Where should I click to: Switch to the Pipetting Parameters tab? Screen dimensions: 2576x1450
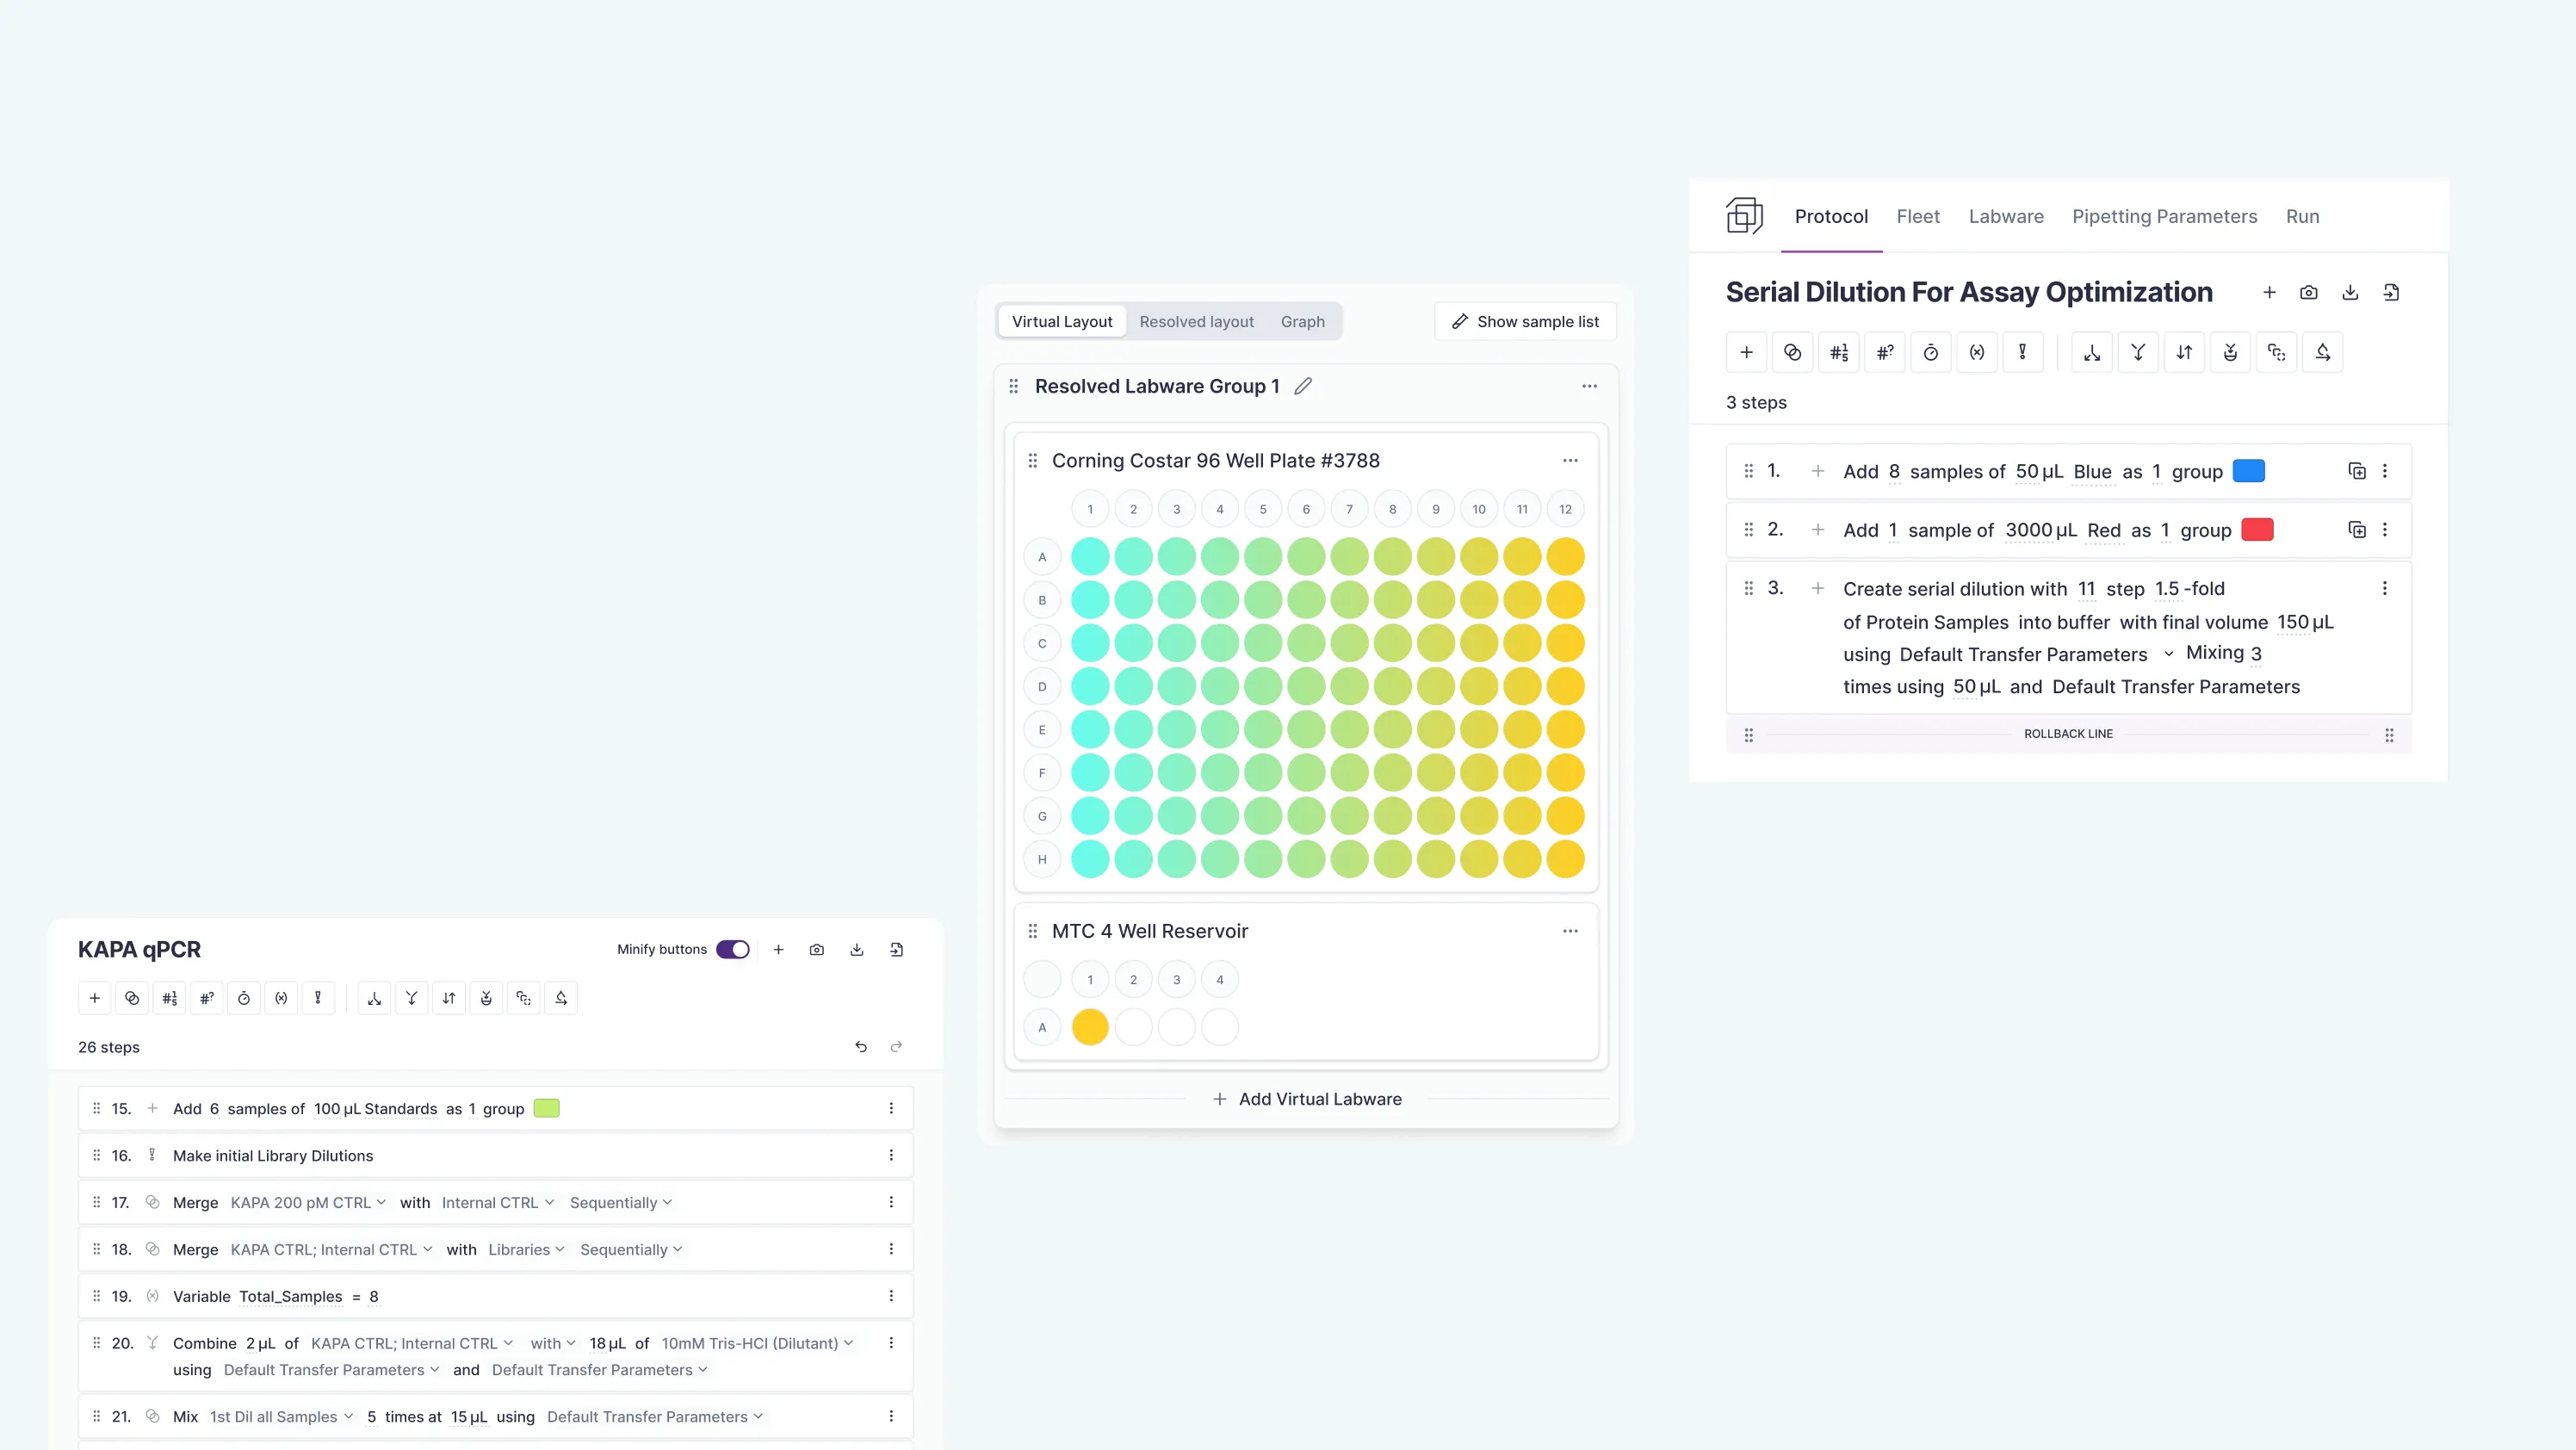tap(2164, 216)
